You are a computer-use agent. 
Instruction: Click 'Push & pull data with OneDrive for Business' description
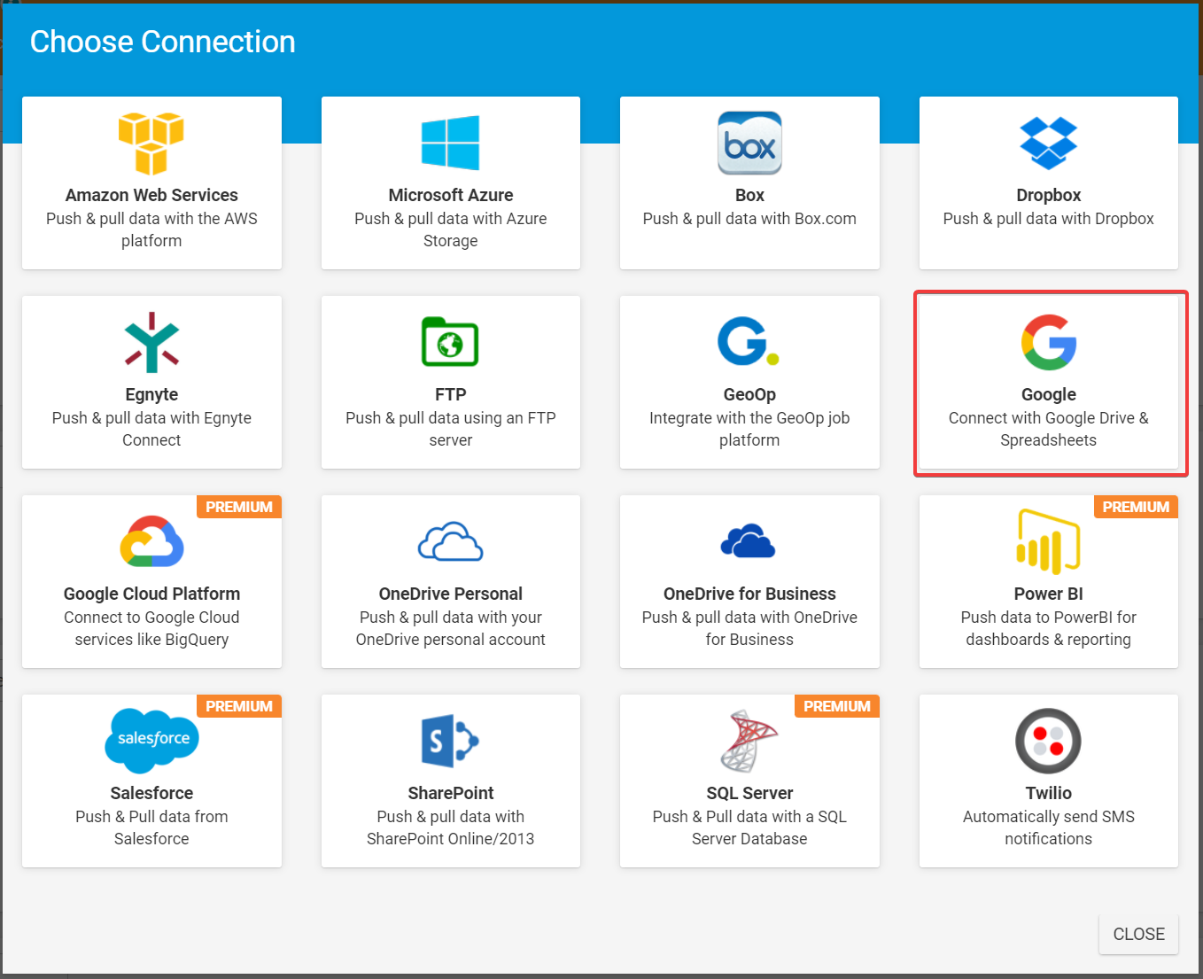749,628
